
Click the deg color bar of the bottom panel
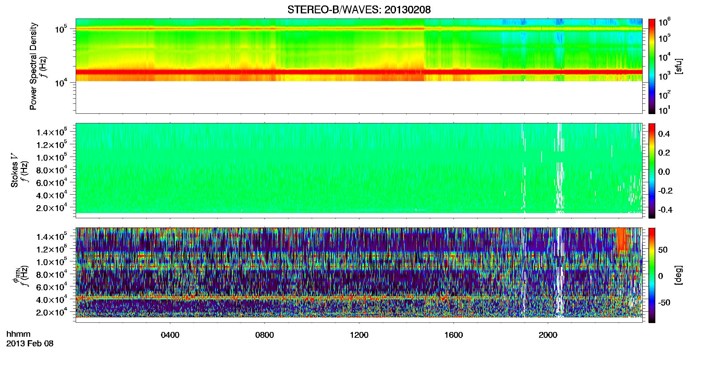pyautogui.click(x=652, y=275)
